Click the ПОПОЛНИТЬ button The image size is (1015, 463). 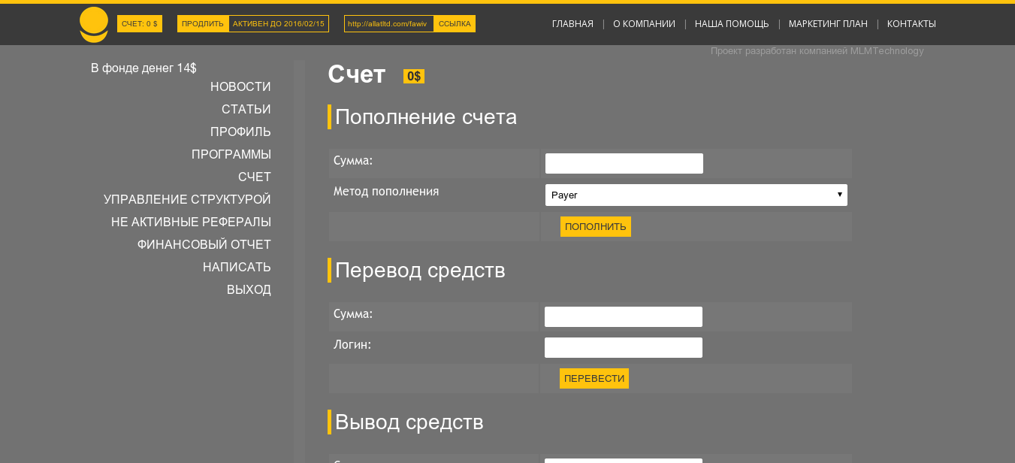point(596,227)
